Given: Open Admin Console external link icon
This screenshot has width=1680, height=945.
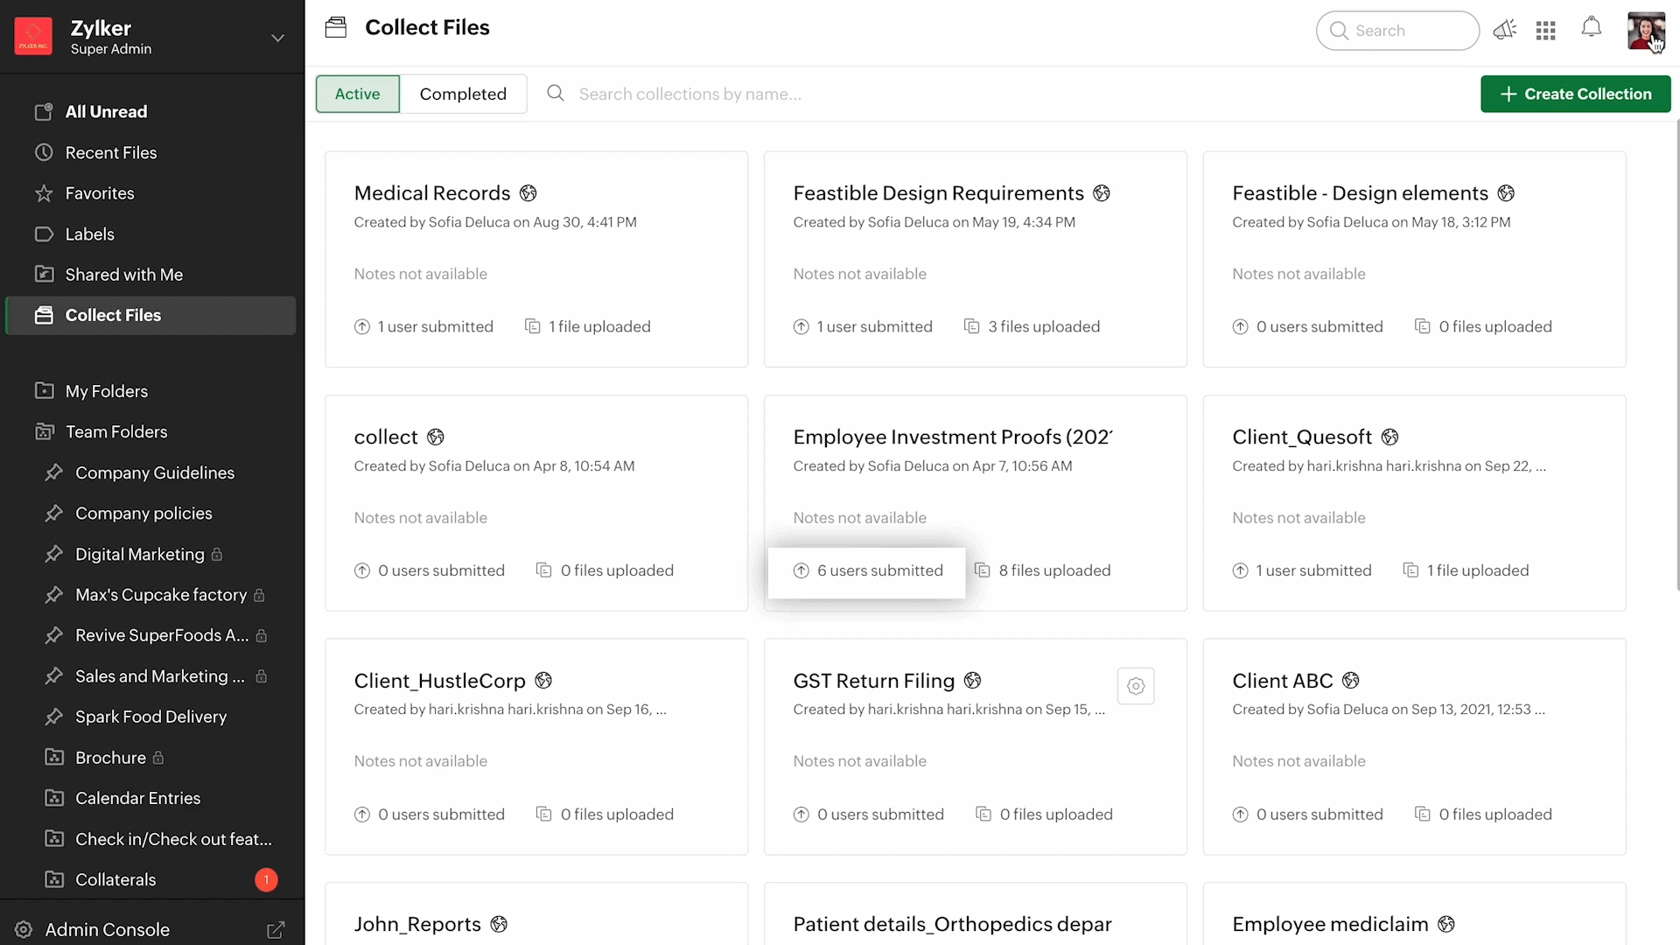Looking at the screenshot, I should pyautogui.click(x=276, y=930).
